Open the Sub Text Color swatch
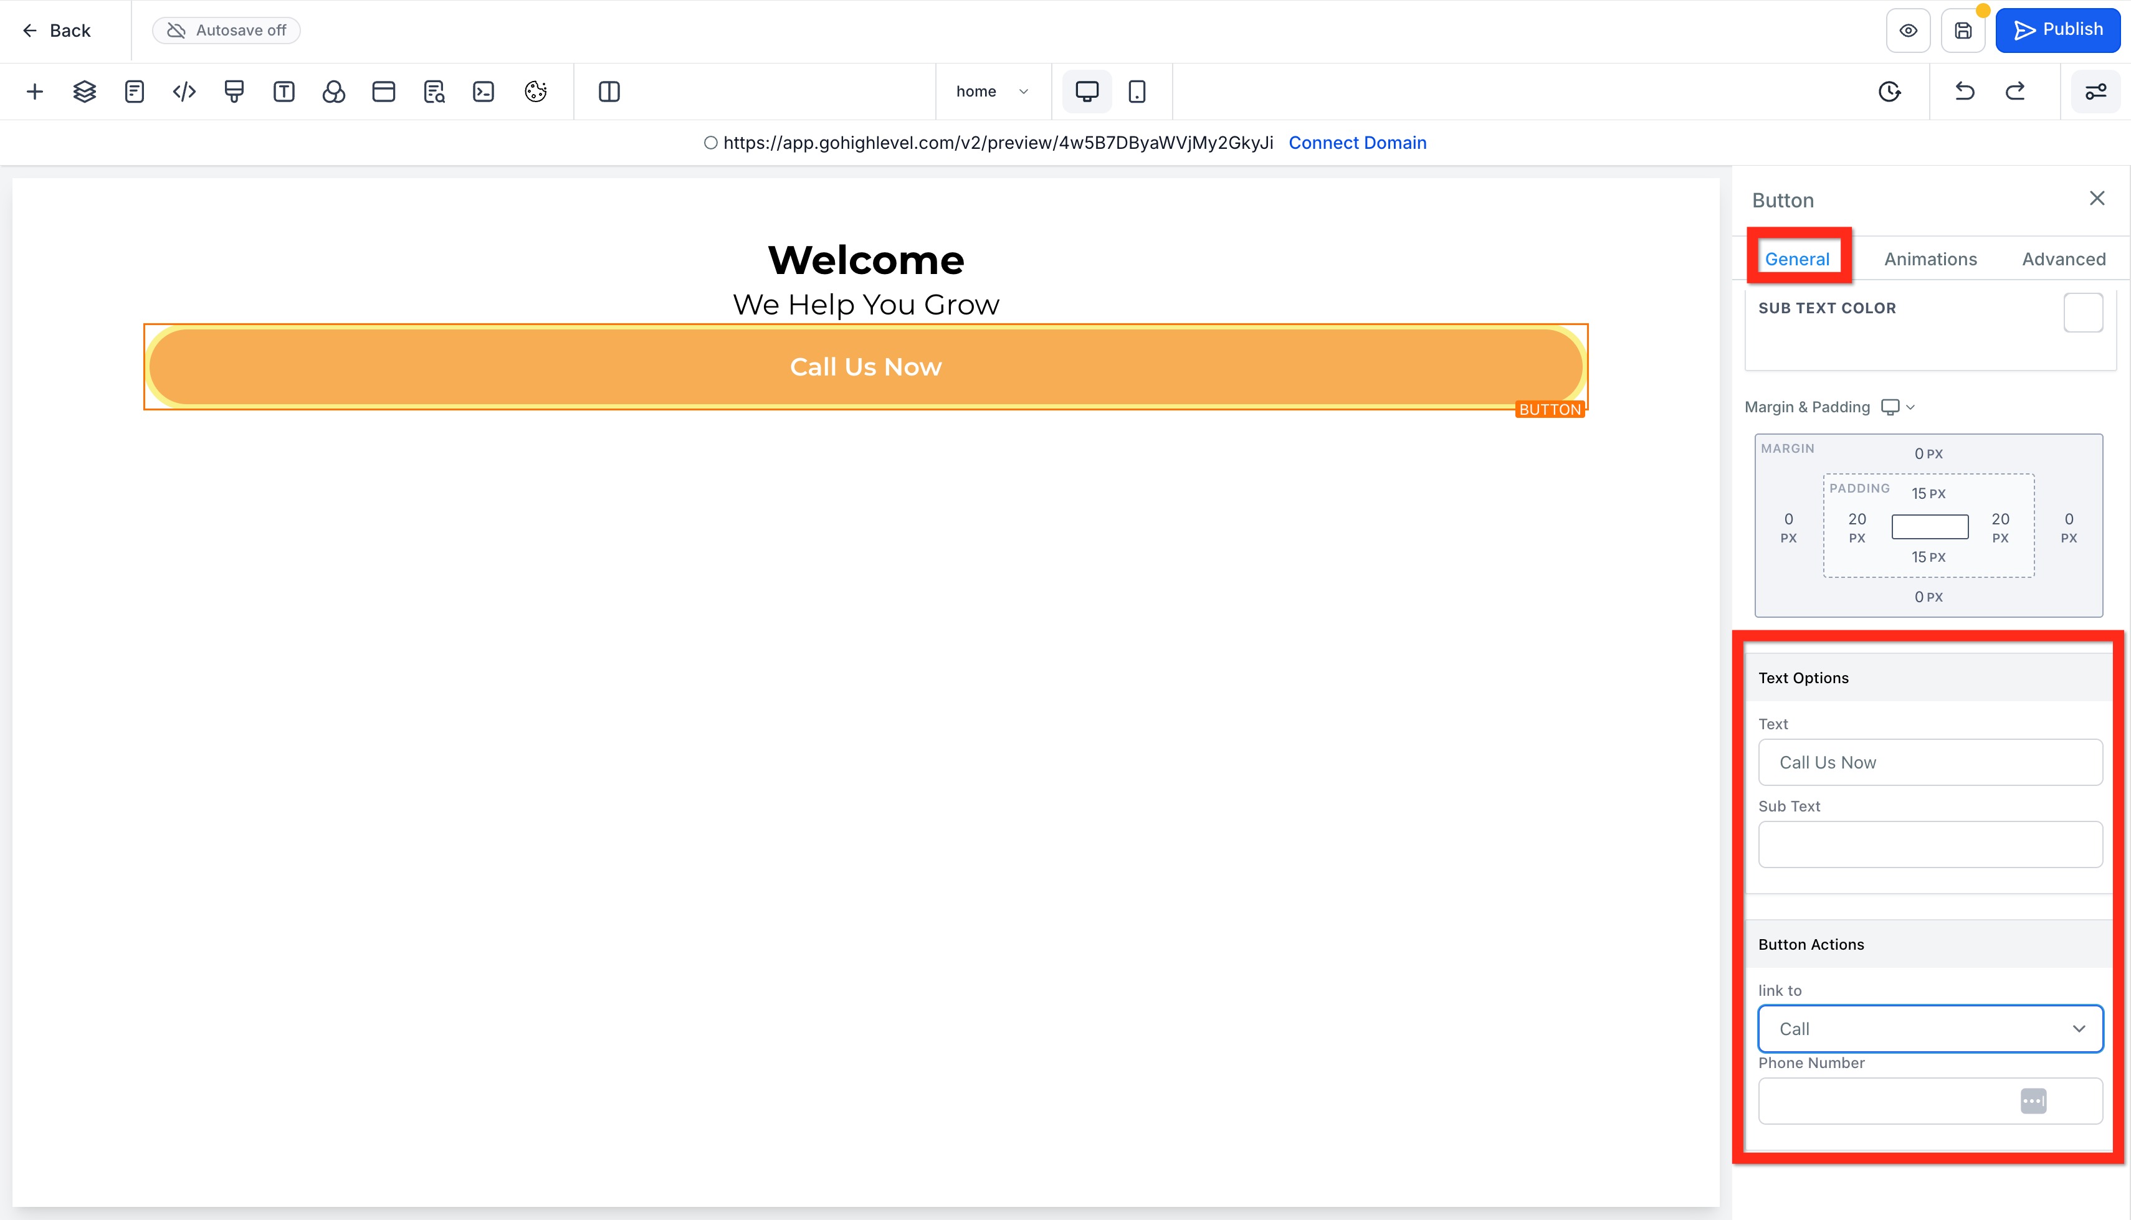2131x1220 pixels. coord(2082,313)
